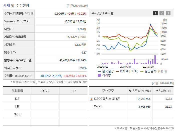Switch chart to tab 2
The image size is (176, 132).
(x=162, y=13)
